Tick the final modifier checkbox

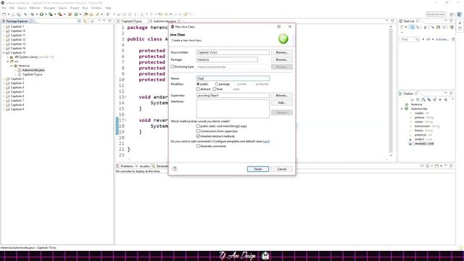(215, 89)
